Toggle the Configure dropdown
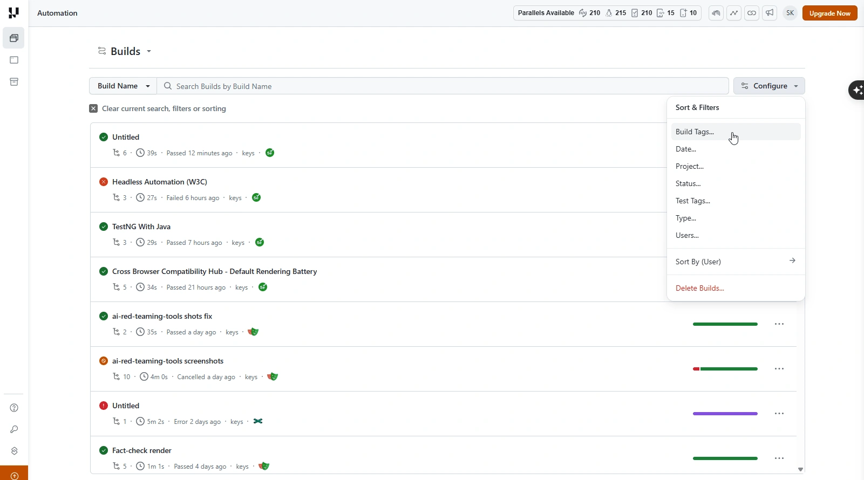864x480 pixels. 769,86
